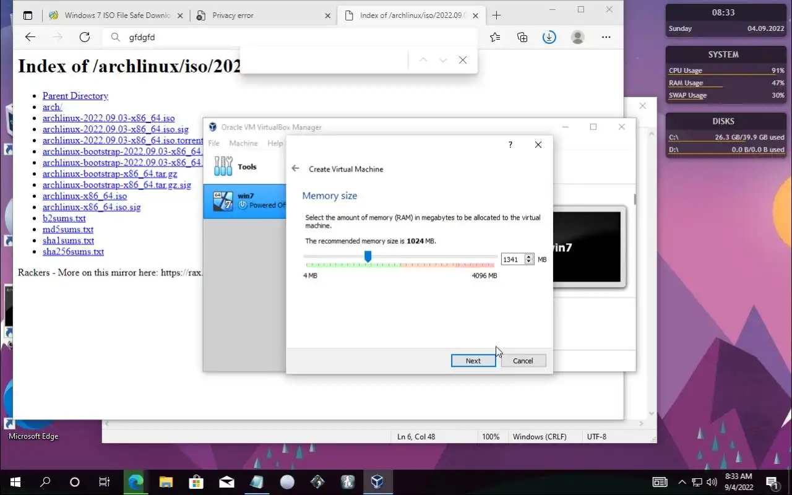Open Cortana circle in taskbar
Screen dimensions: 792x495
pos(75,482)
